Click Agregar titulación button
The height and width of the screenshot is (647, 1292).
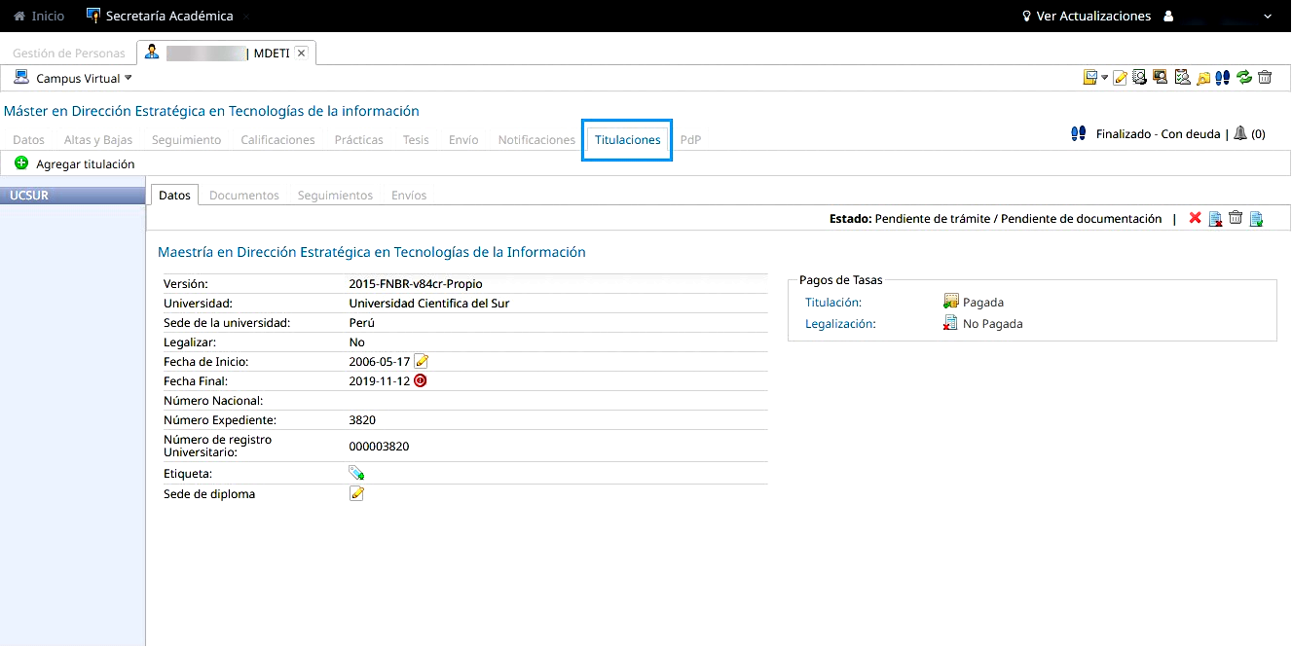coord(76,163)
